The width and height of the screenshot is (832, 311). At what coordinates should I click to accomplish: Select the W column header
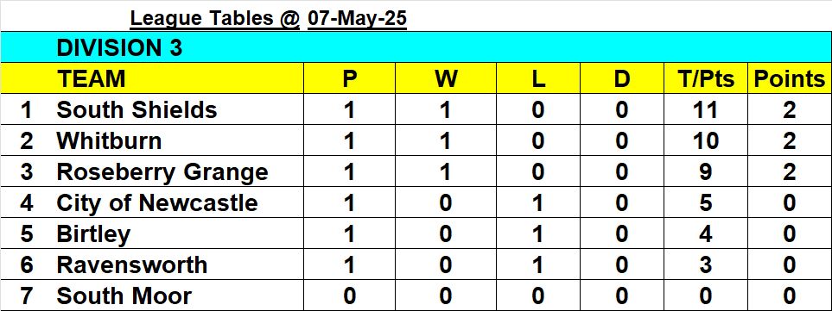pyautogui.click(x=447, y=78)
